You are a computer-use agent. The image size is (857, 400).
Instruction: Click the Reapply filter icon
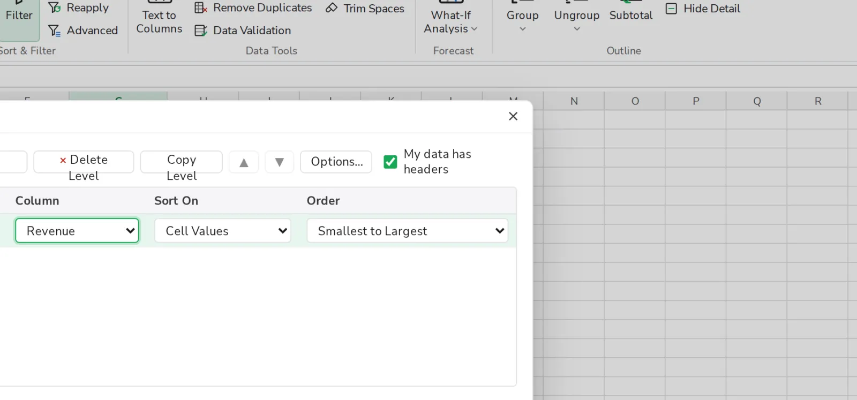(x=54, y=7)
